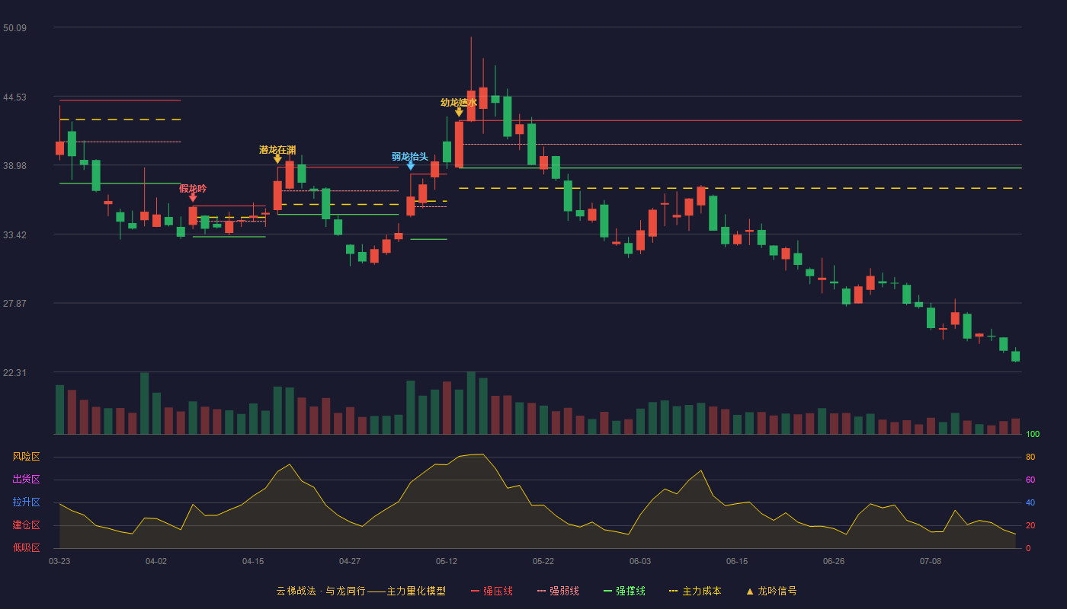Toggle the 主力成本 legend item
This screenshot has height=609, width=1067.
pos(694,591)
